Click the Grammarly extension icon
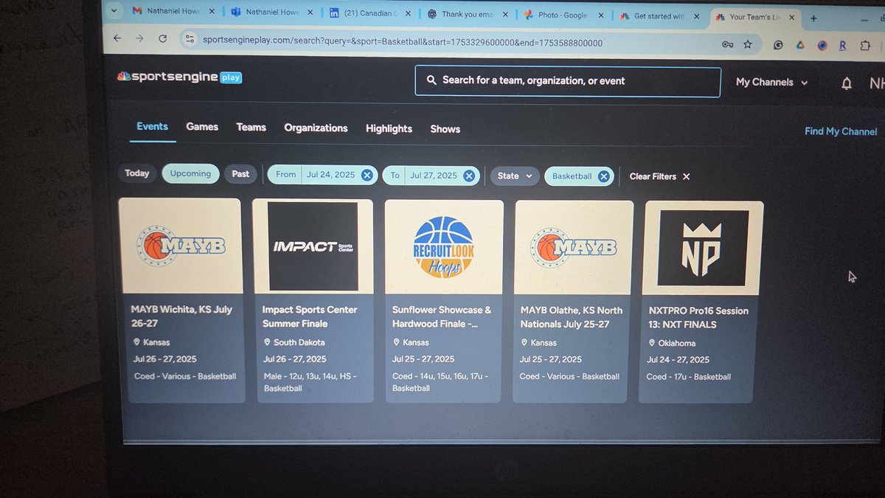This screenshot has height=498, width=885. pyautogui.click(x=778, y=45)
